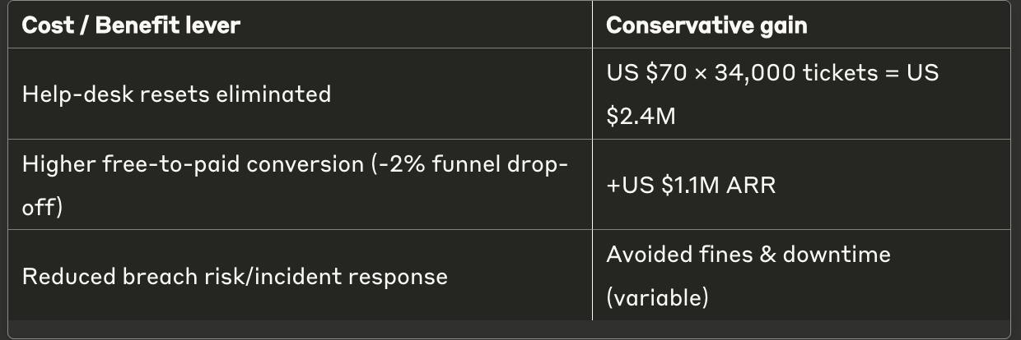Image resolution: width=1021 pixels, height=340 pixels.
Task: Click the "$2.4M" total value
Action: tap(640, 117)
